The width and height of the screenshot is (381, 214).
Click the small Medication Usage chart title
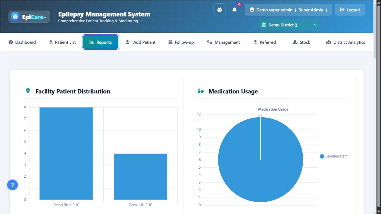(273, 109)
